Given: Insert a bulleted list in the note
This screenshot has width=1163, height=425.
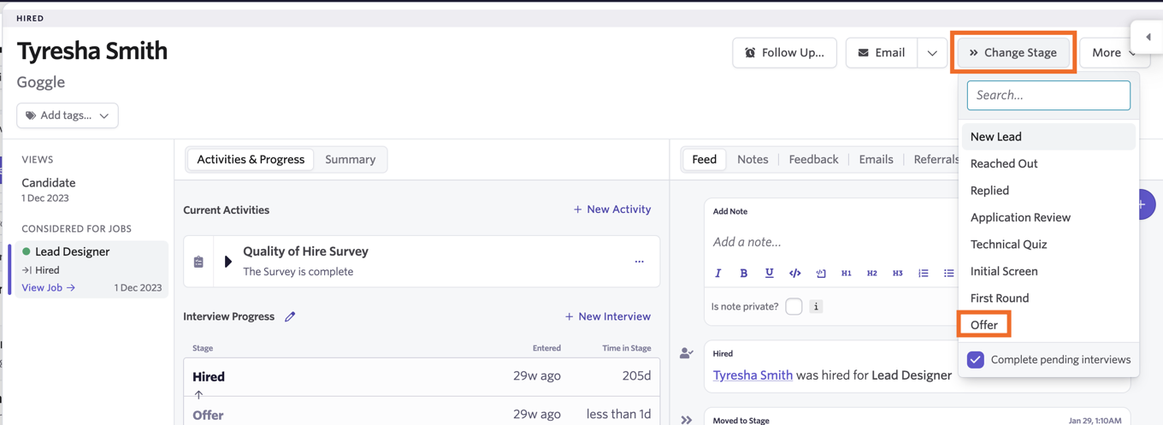Looking at the screenshot, I should 948,273.
